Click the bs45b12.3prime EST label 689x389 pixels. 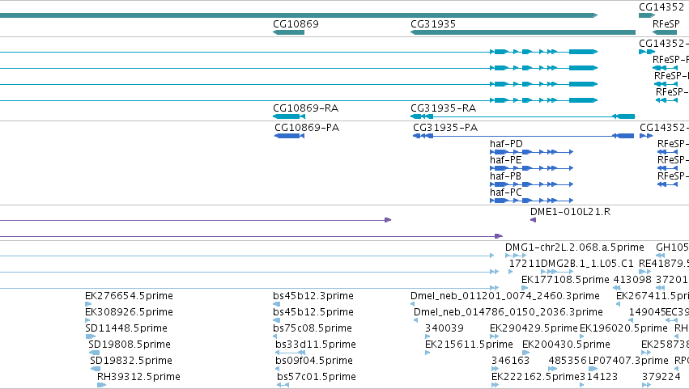pyautogui.click(x=313, y=296)
